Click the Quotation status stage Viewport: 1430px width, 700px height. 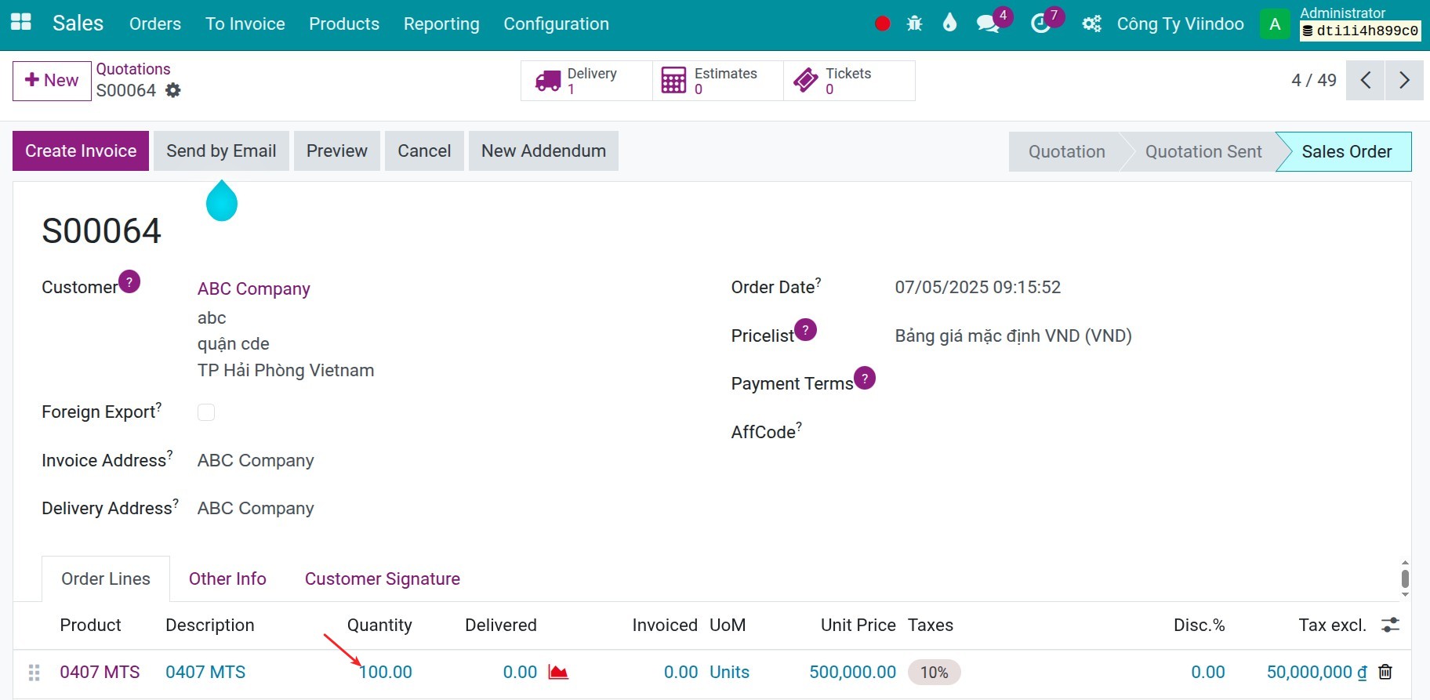point(1066,151)
